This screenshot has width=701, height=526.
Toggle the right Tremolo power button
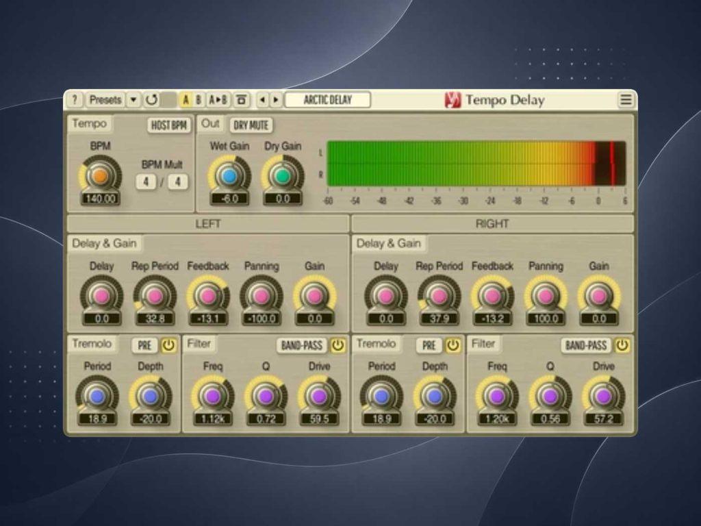click(453, 345)
